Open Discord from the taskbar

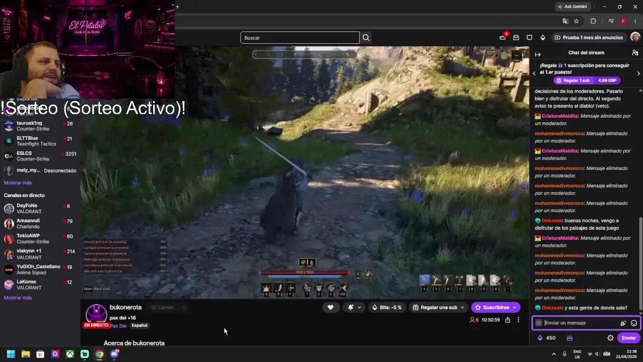pos(114,354)
